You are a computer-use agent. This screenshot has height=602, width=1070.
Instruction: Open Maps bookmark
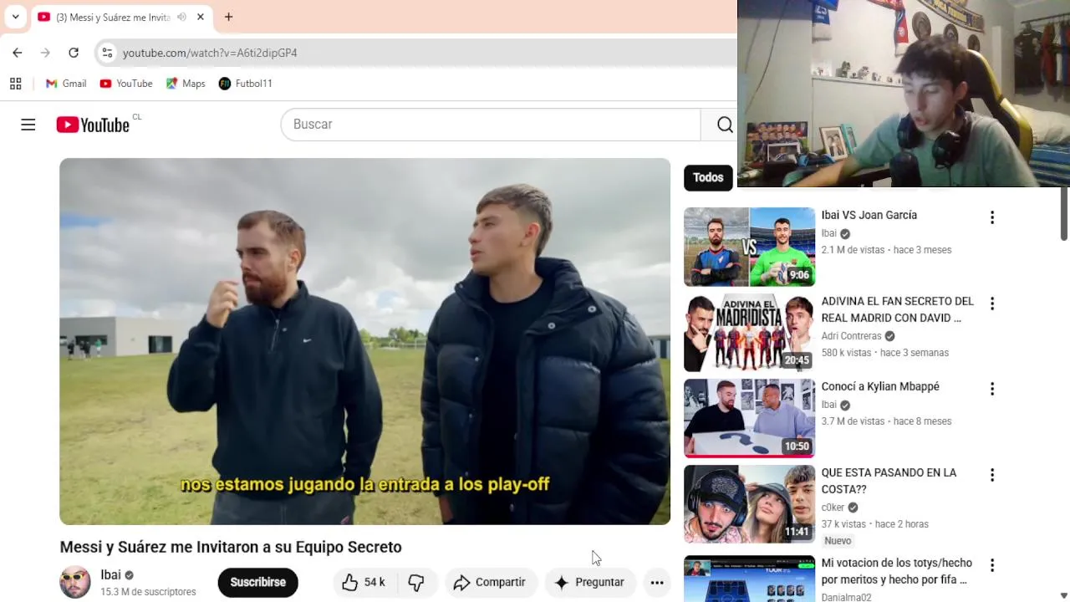(186, 84)
